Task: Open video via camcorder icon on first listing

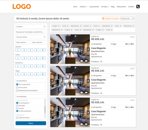Action: [86, 61]
